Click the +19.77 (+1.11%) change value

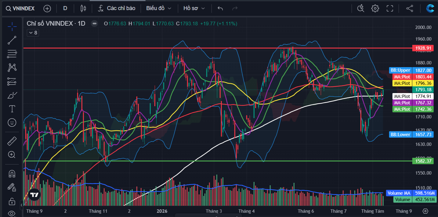tap(219, 24)
